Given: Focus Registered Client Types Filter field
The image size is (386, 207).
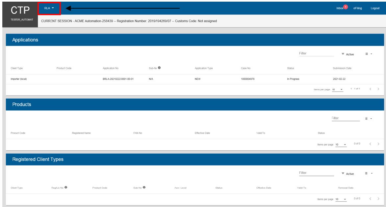Looking at the screenshot, I should (x=316, y=173).
